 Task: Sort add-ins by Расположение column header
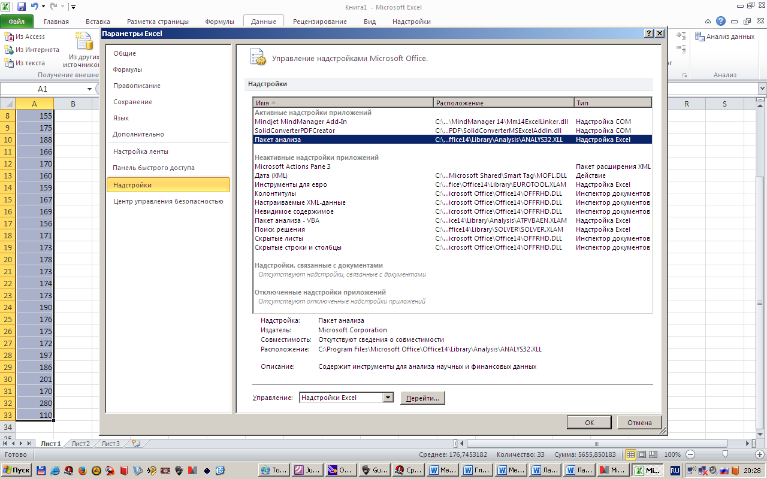504,103
